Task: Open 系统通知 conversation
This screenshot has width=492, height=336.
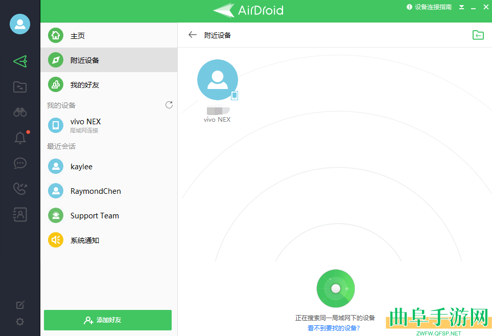Action: point(109,240)
